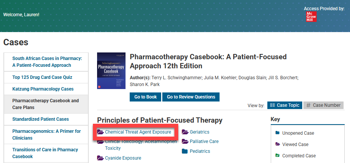The width and height of the screenshot is (350, 163).
Task: Click folder icon beside Geriatrics
Action: (x=185, y=132)
